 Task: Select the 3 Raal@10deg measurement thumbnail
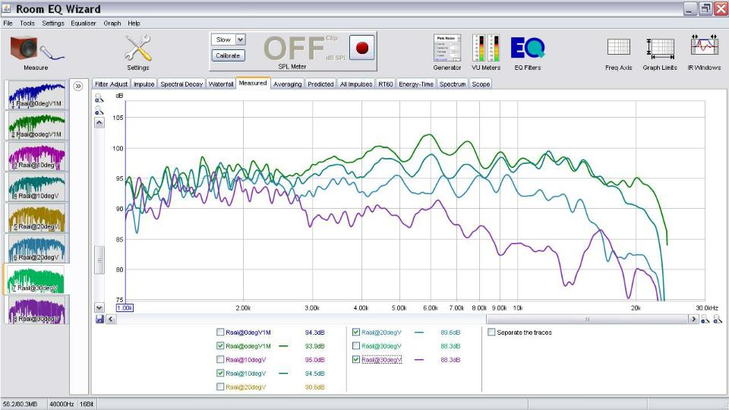pos(36,156)
